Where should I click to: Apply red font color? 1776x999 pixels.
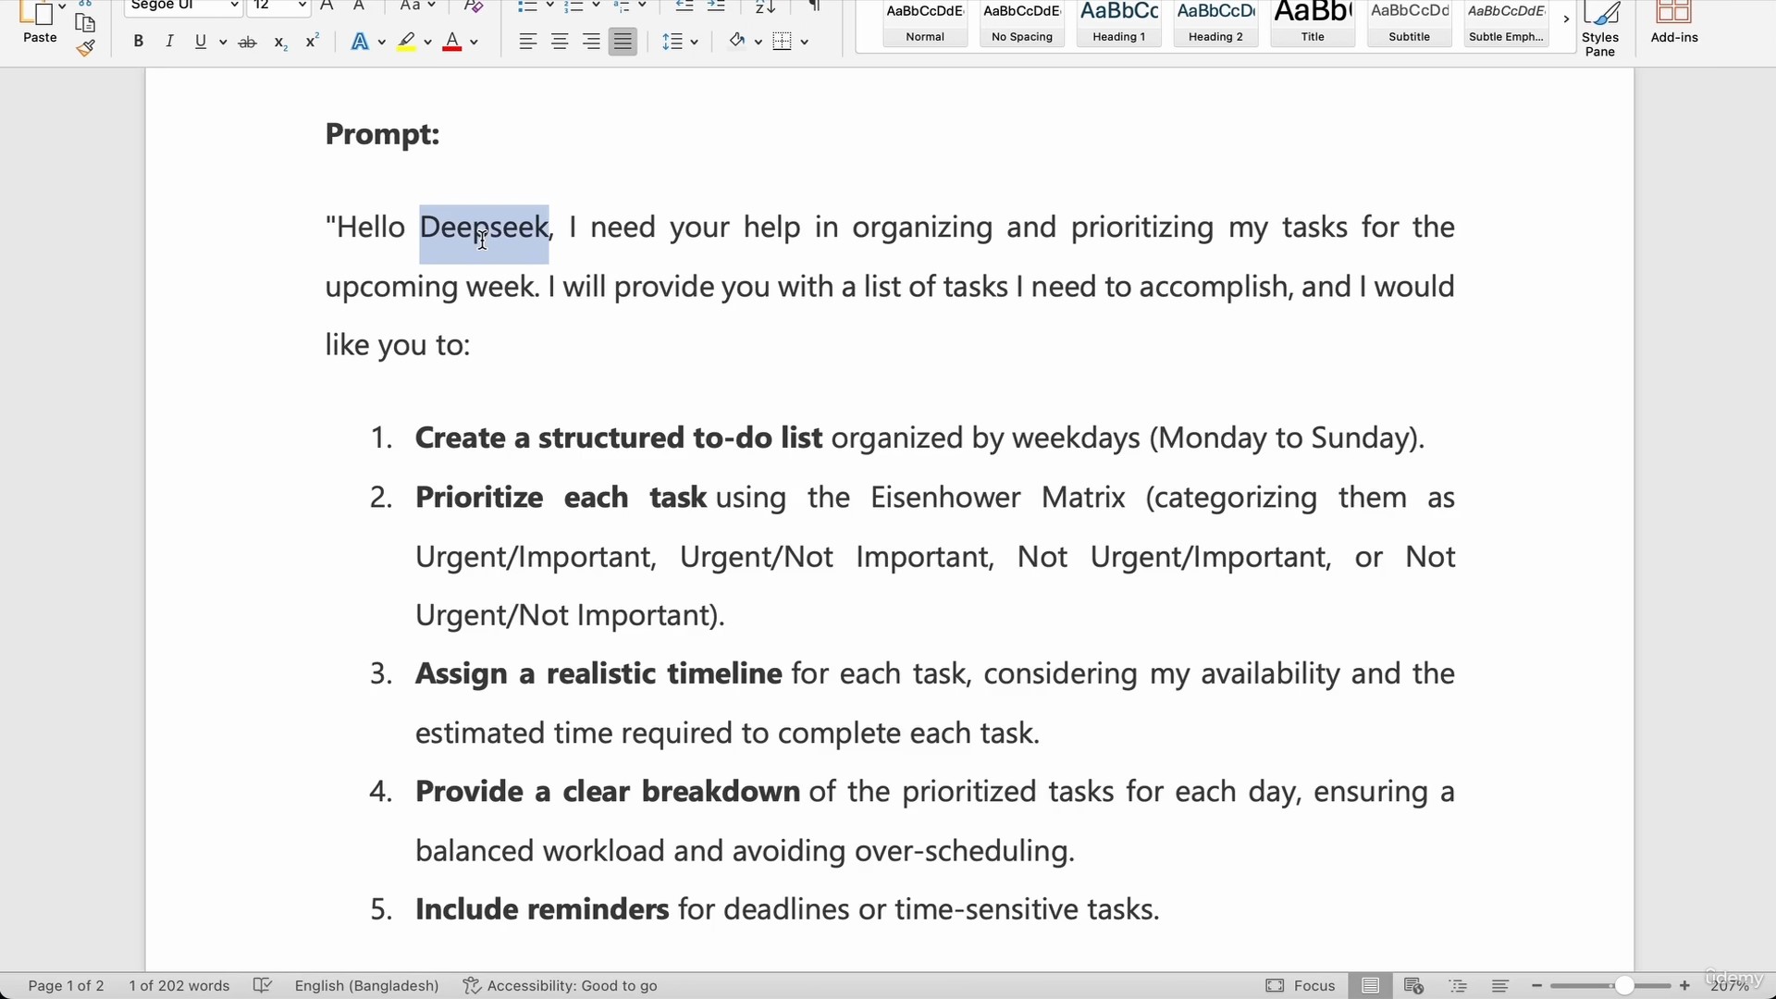452,42
